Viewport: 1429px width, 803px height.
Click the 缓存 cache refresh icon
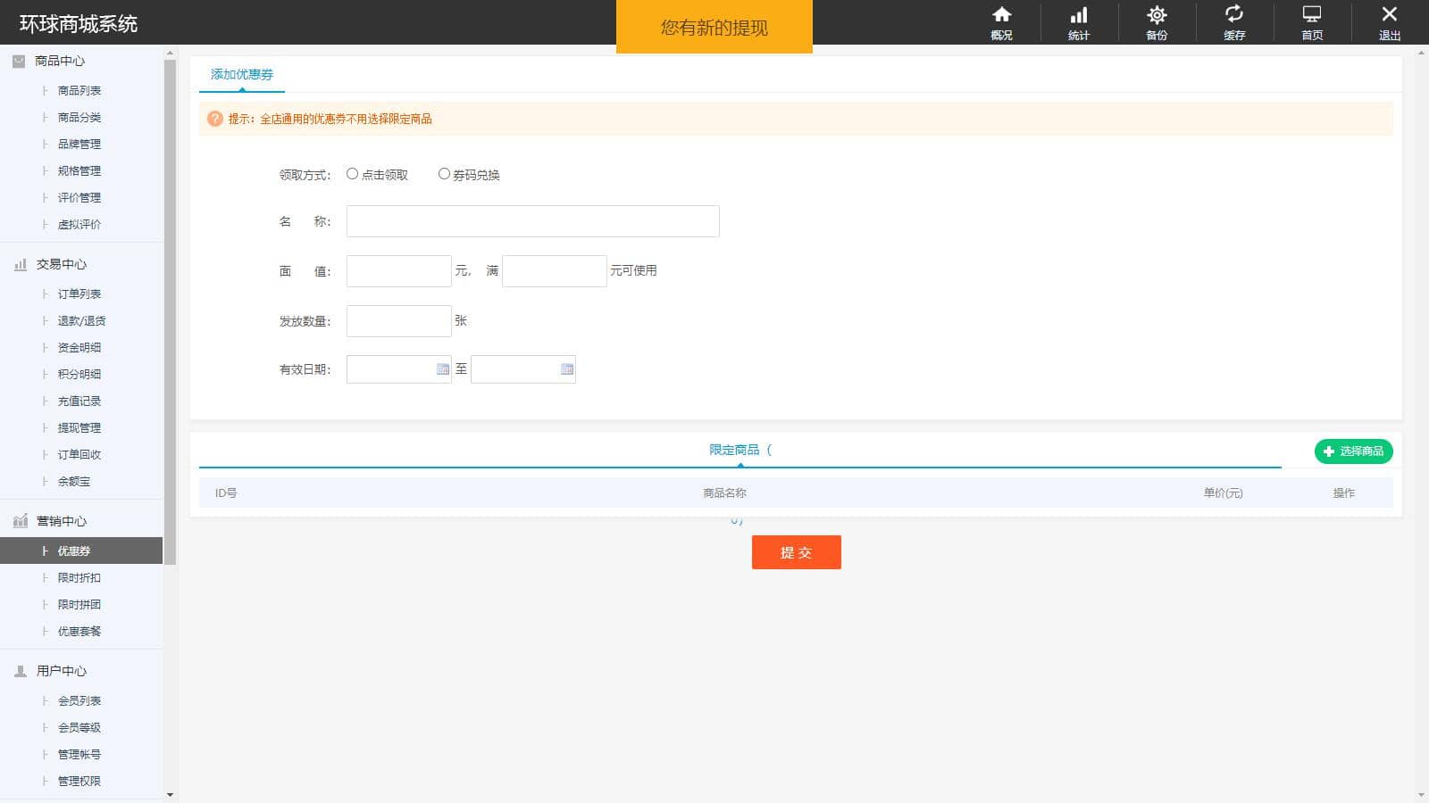click(x=1234, y=15)
